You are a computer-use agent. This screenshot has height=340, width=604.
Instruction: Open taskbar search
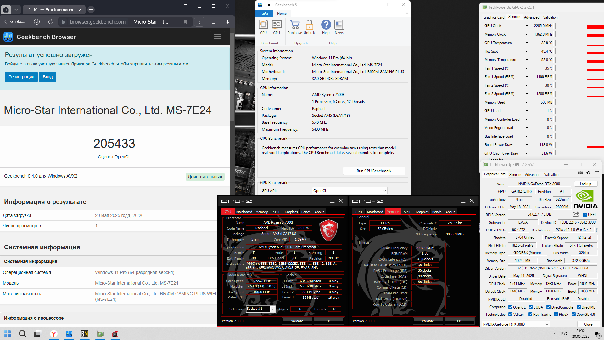click(x=22, y=334)
